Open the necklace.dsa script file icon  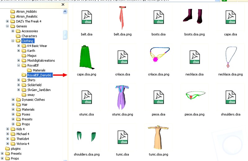pos(195,57)
